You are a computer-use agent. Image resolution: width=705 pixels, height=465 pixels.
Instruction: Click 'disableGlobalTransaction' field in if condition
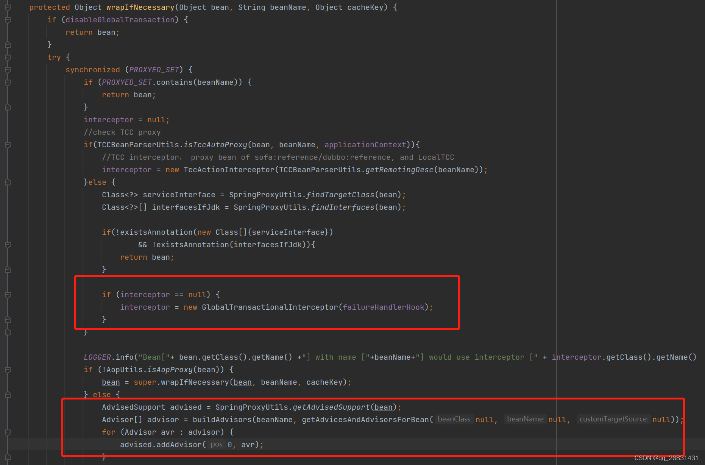(120, 20)
